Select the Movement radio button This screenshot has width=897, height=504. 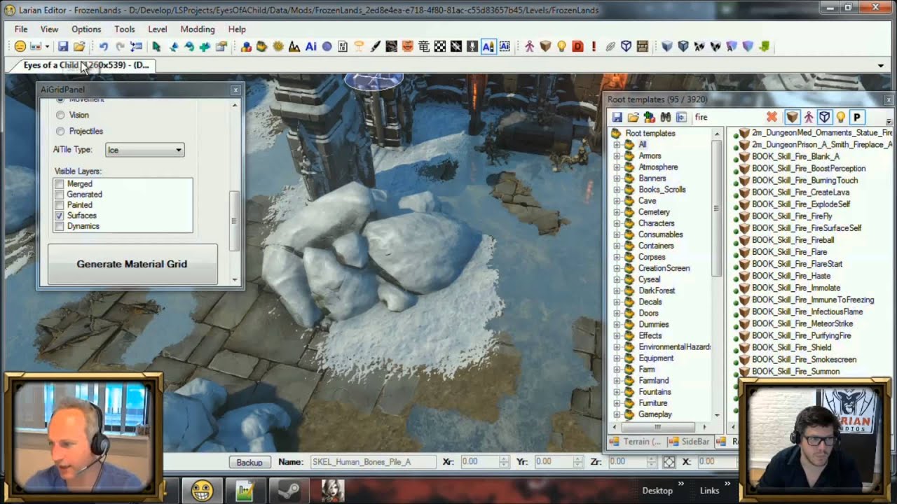[x=60, y=101]
